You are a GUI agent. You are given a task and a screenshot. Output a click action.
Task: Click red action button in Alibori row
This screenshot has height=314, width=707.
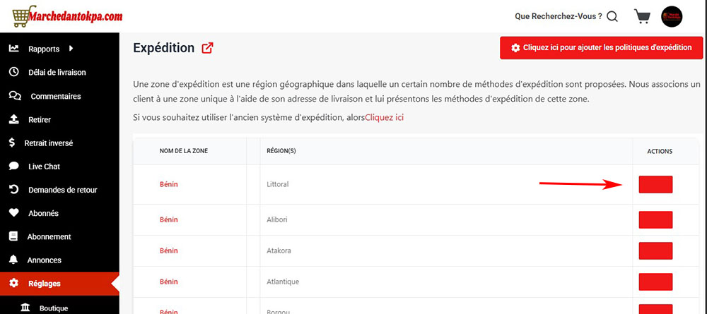point(655,219)
